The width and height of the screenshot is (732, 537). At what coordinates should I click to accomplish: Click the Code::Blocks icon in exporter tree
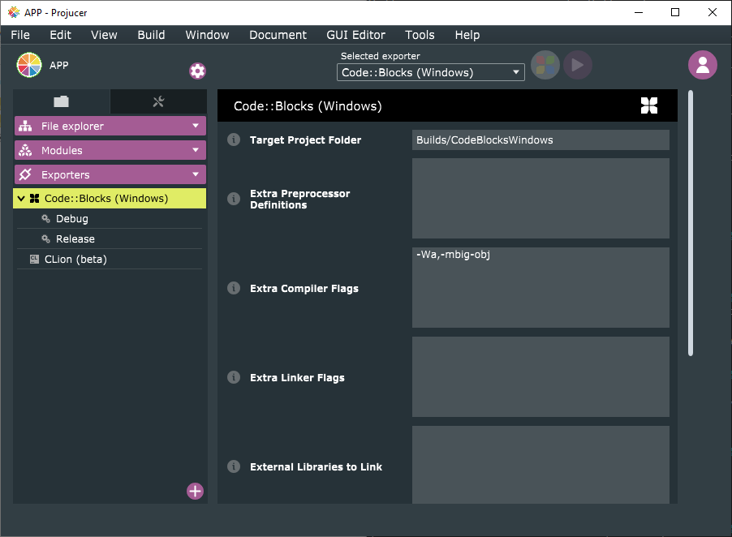point(34,199)
